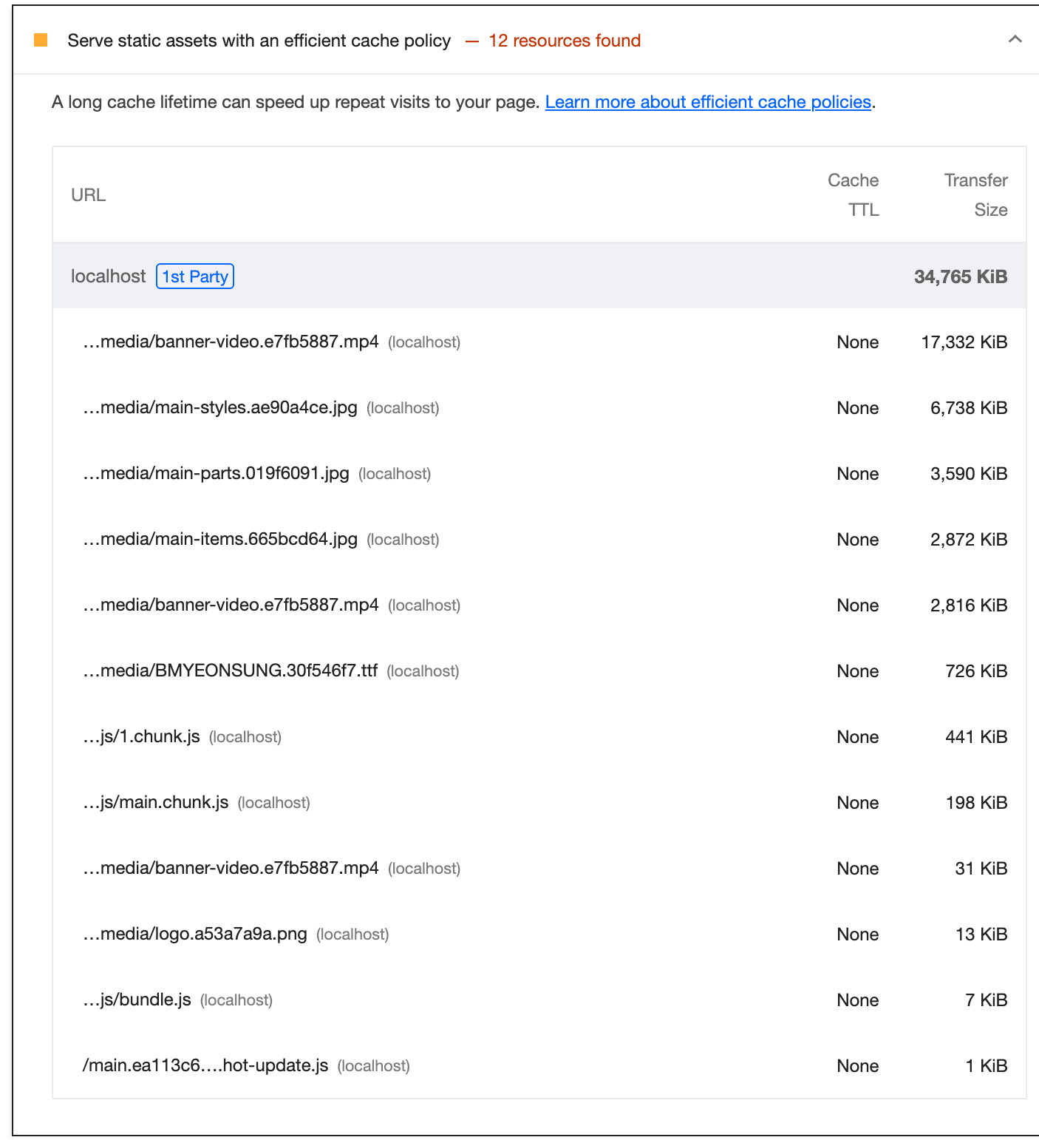Click the 1 KiB transfer size value
The height and width of the screenshot is (1140, 1039).
click(986, 1065)
